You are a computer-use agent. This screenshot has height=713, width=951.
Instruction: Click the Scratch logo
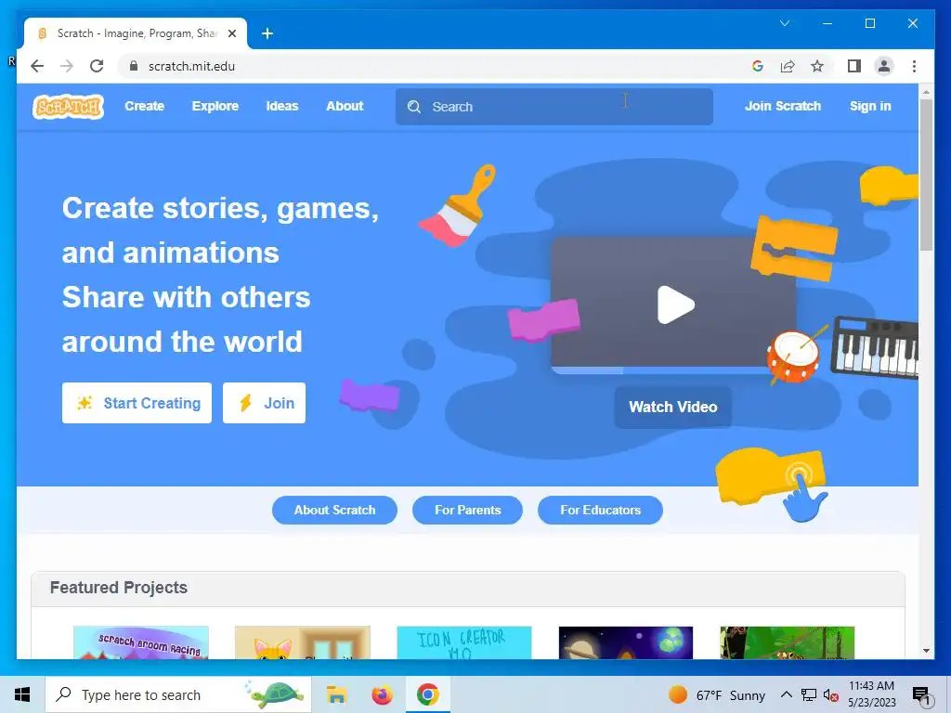point(68,107)
